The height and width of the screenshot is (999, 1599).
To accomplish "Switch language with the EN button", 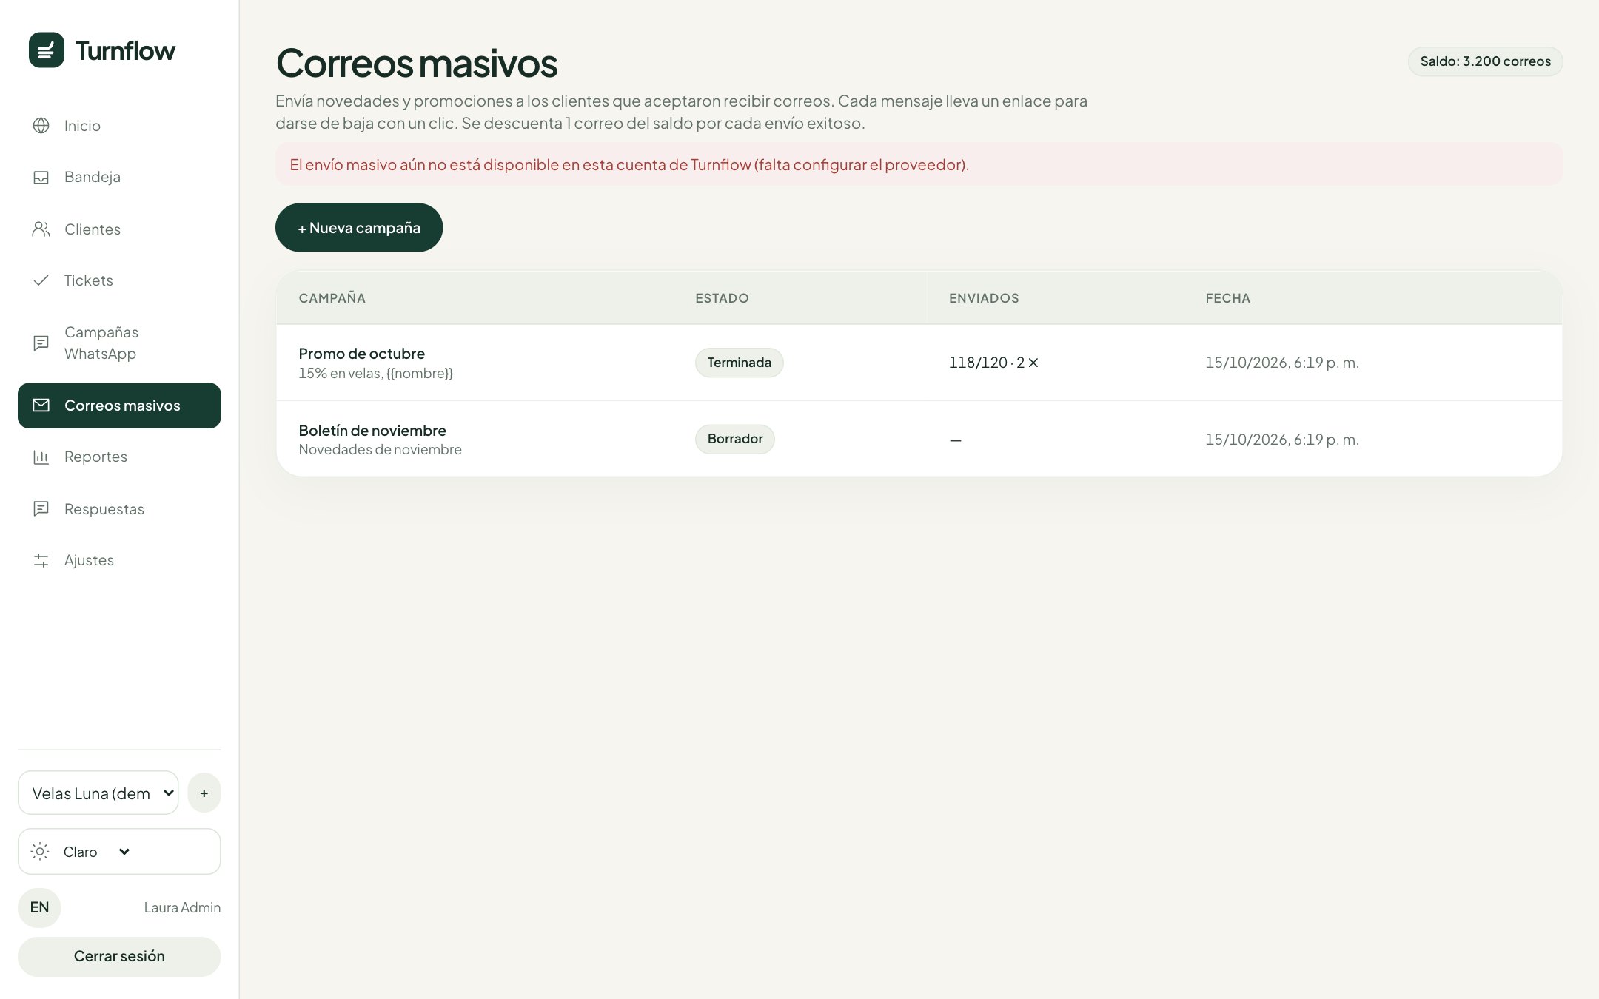I will coord(39,908).
